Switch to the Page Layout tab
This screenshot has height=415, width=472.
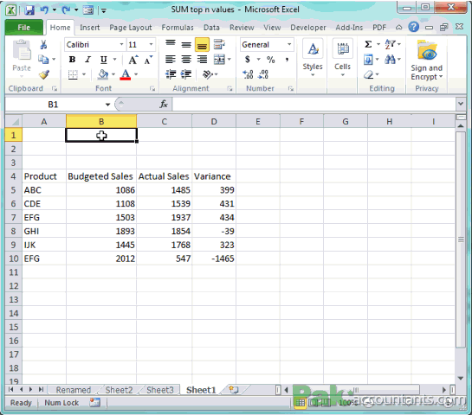[x=131, y=28]
